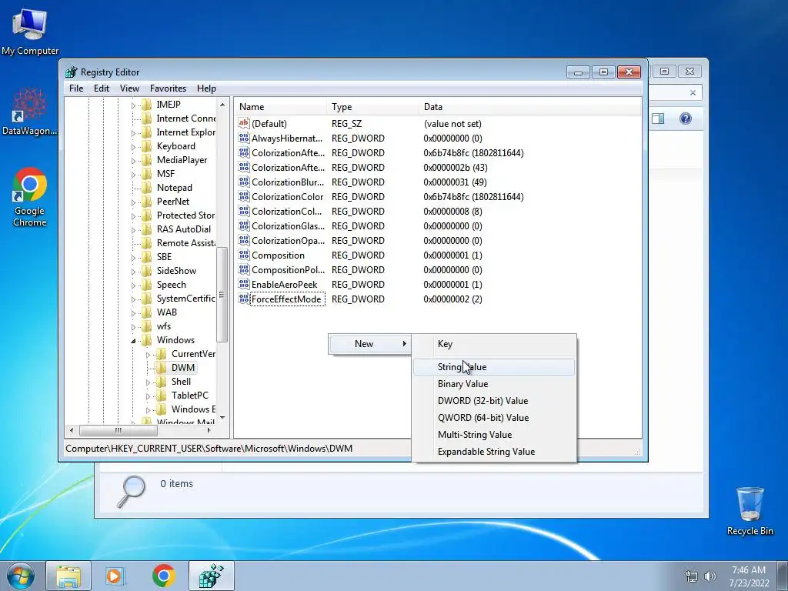Viewport: 788px width, 591px height.
Task: Click the Registry Editor taskbar icon
Action: tap(211, 576)
